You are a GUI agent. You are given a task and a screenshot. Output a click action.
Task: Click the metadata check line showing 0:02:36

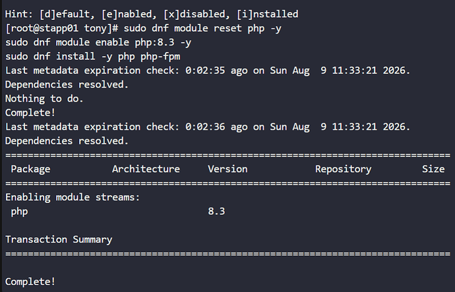[x=208, y=127]
